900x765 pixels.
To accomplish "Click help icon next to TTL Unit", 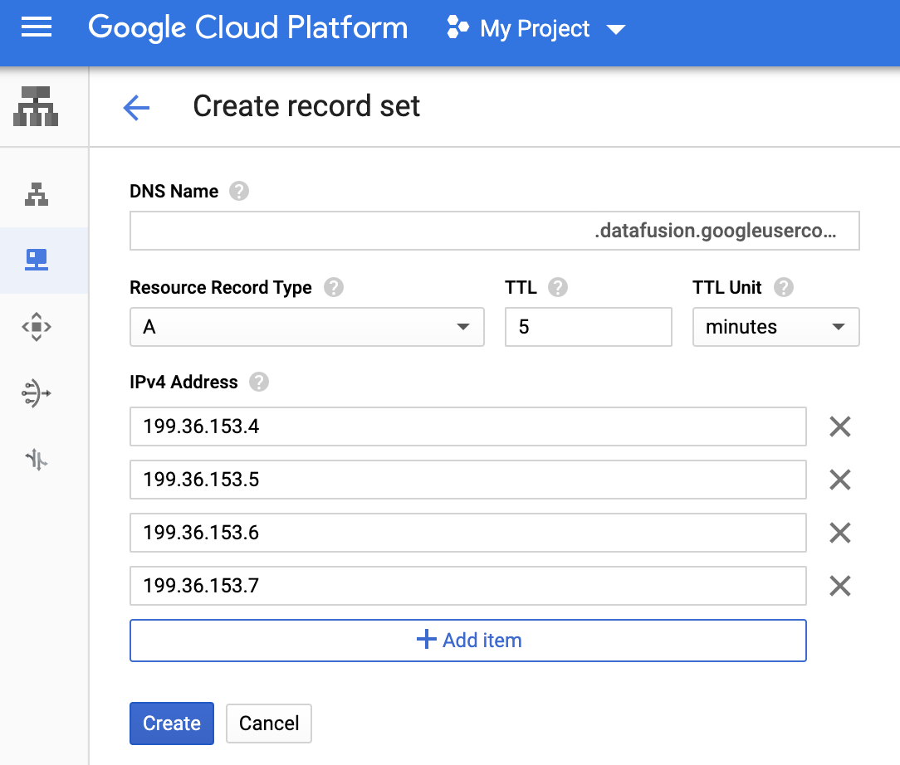I will pos(783,288).
